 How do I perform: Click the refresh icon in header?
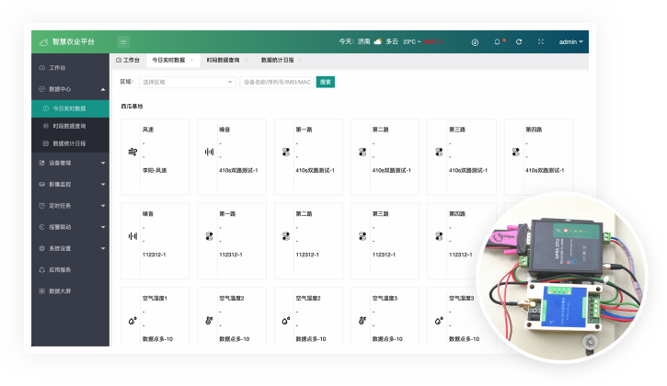519,41
